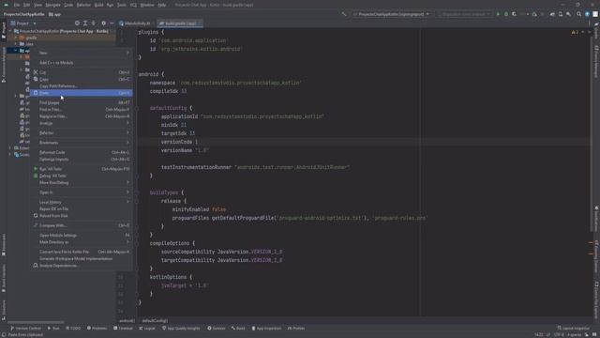Select Copy in the context menu
This screenshot has width=600, height=338.
pos(82,79)
